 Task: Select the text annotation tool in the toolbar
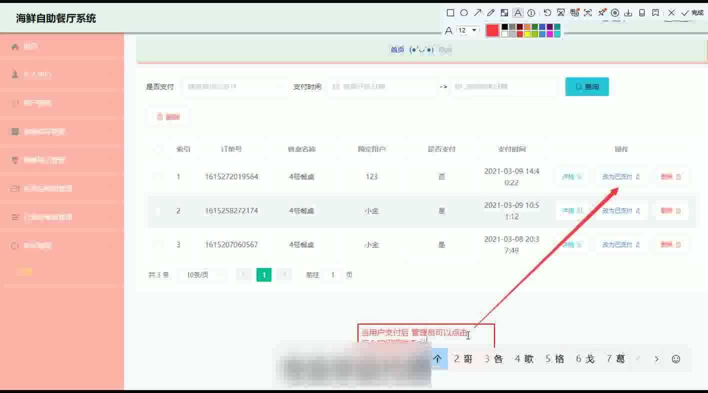(x=518, y=13)
